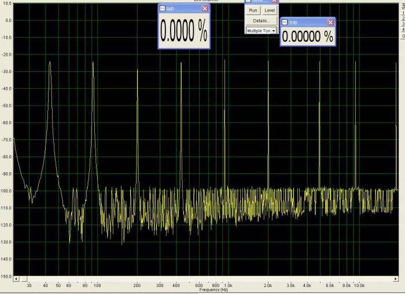Viewport: 405px width, 294px height.
Task: Click the 10.0k frequency axis label
Action: [359, 285]
